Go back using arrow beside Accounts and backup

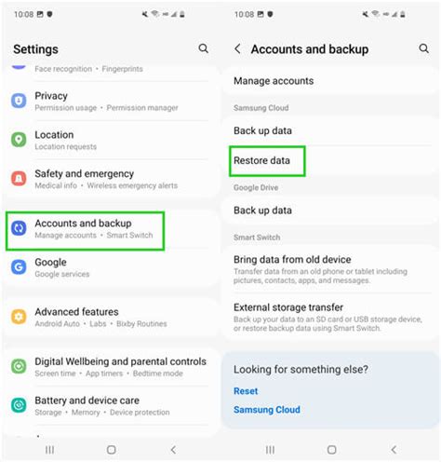coord(237,48)
